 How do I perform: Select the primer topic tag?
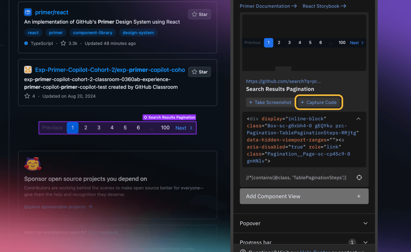pyautogui.click(x=56, y=33)
